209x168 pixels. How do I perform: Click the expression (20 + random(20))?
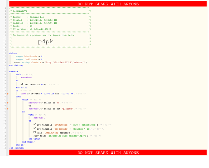point(85,125)
